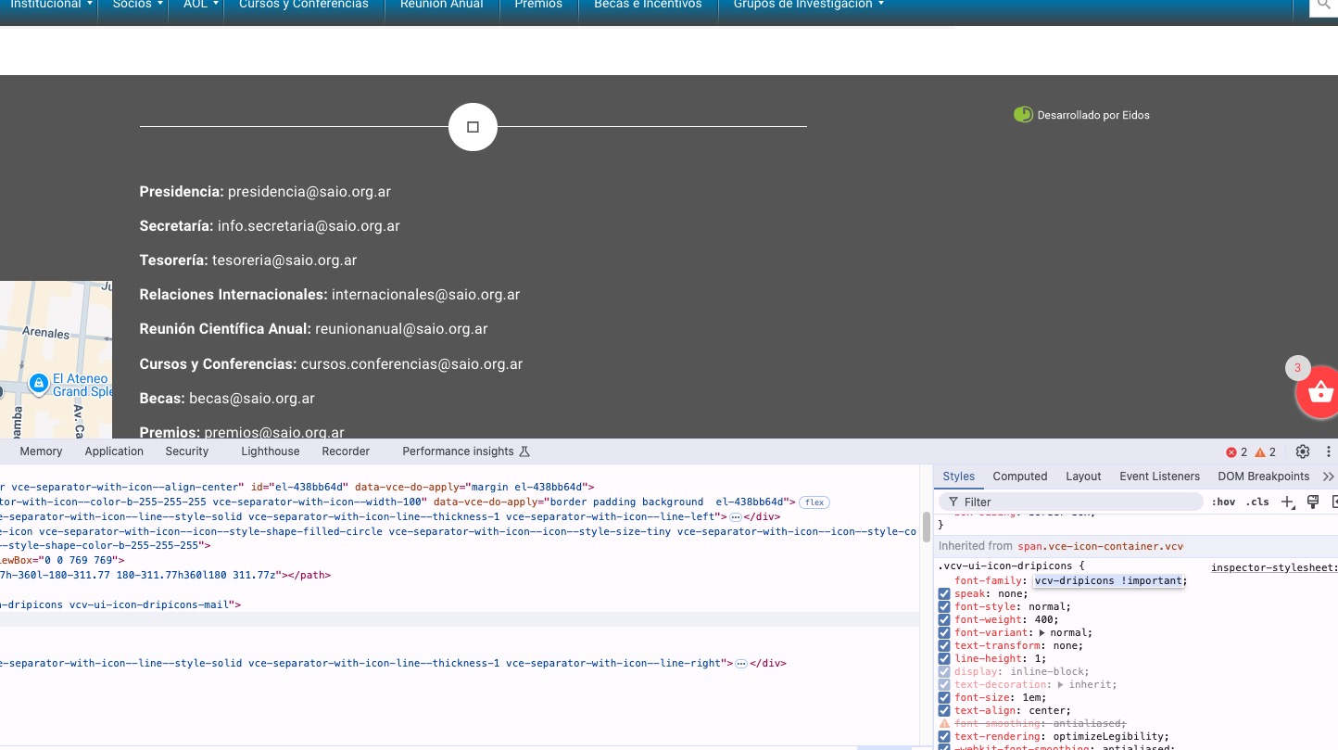This screenshot has width=1338, height=750.
Task: Toggle the .cls element classes button
Action: coord(1257,502)
